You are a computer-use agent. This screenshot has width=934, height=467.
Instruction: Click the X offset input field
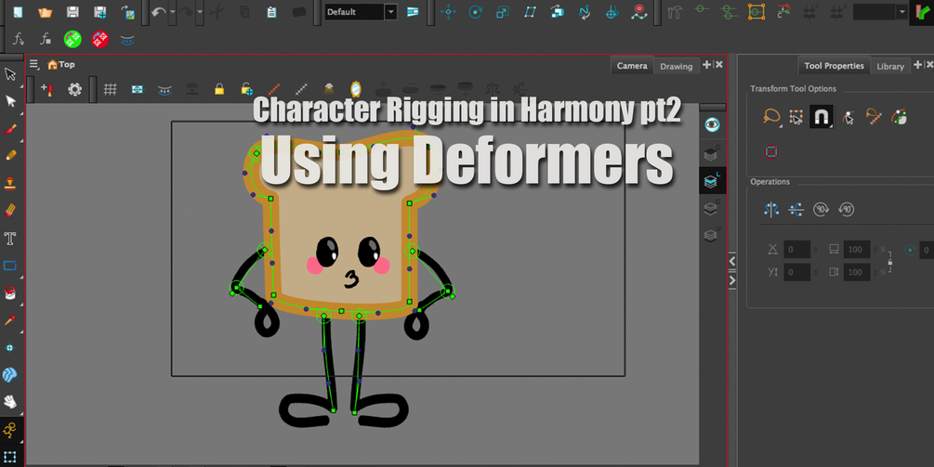coord(797,249)
